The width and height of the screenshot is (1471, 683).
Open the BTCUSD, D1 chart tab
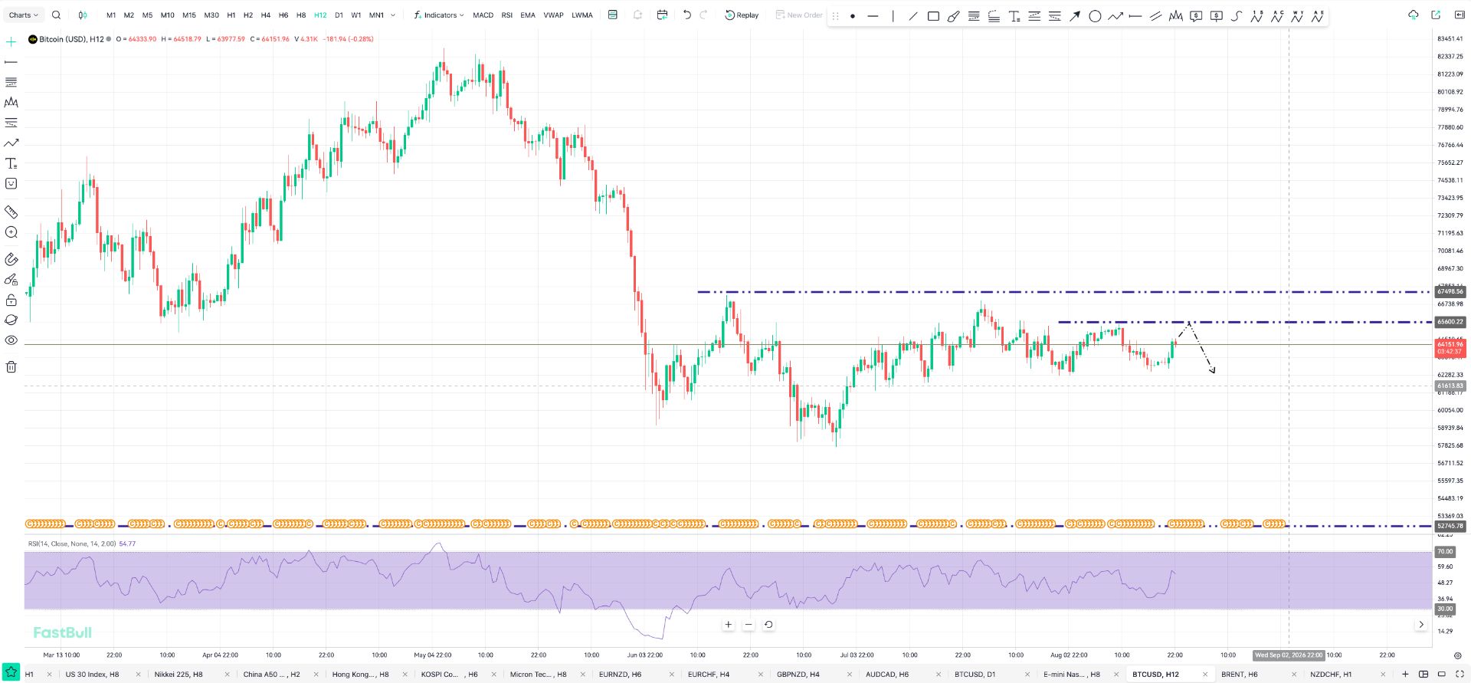point(975,675)
